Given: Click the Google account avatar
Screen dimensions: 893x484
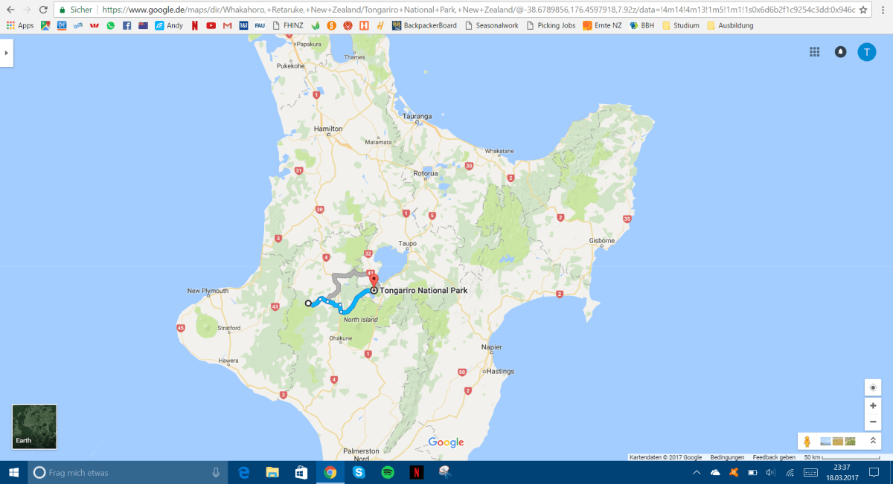Looking at the screenshot, I should [866, 52].
